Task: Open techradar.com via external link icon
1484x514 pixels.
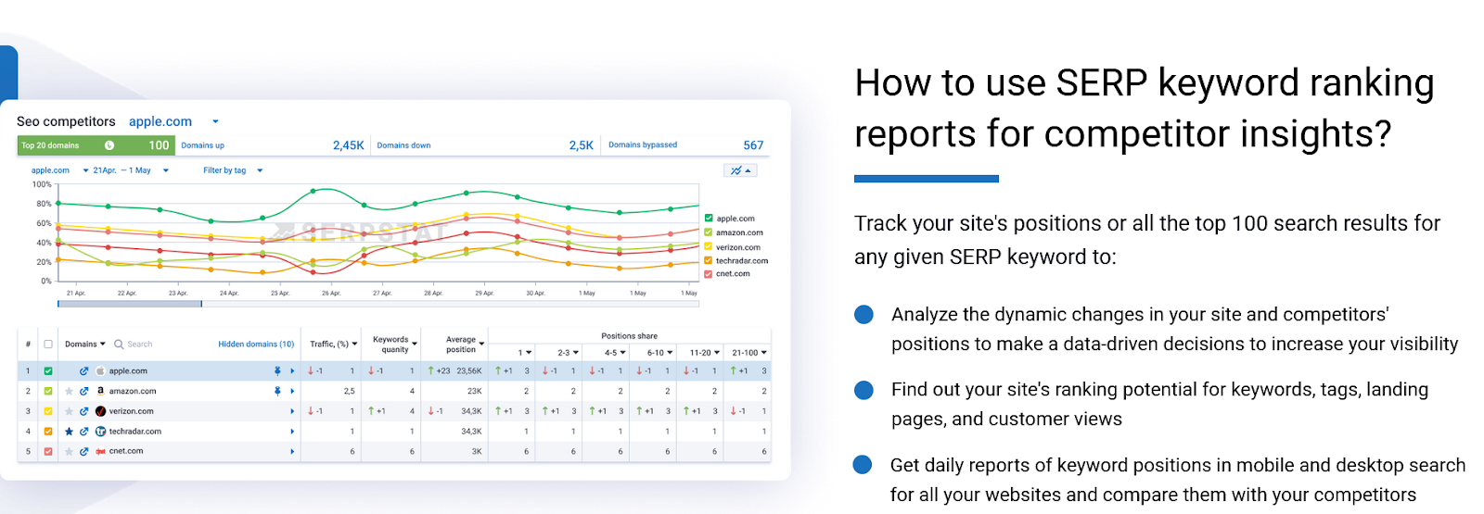Action: pos(83,432)
